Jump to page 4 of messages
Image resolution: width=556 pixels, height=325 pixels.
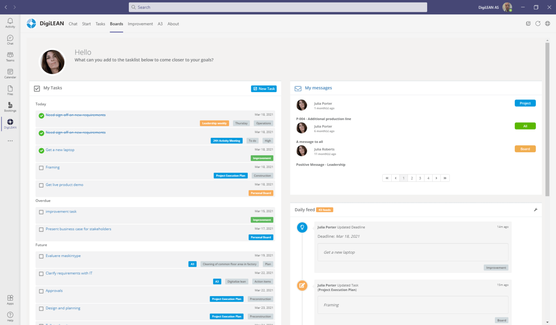pyautogui.click(x=428, y=178)
